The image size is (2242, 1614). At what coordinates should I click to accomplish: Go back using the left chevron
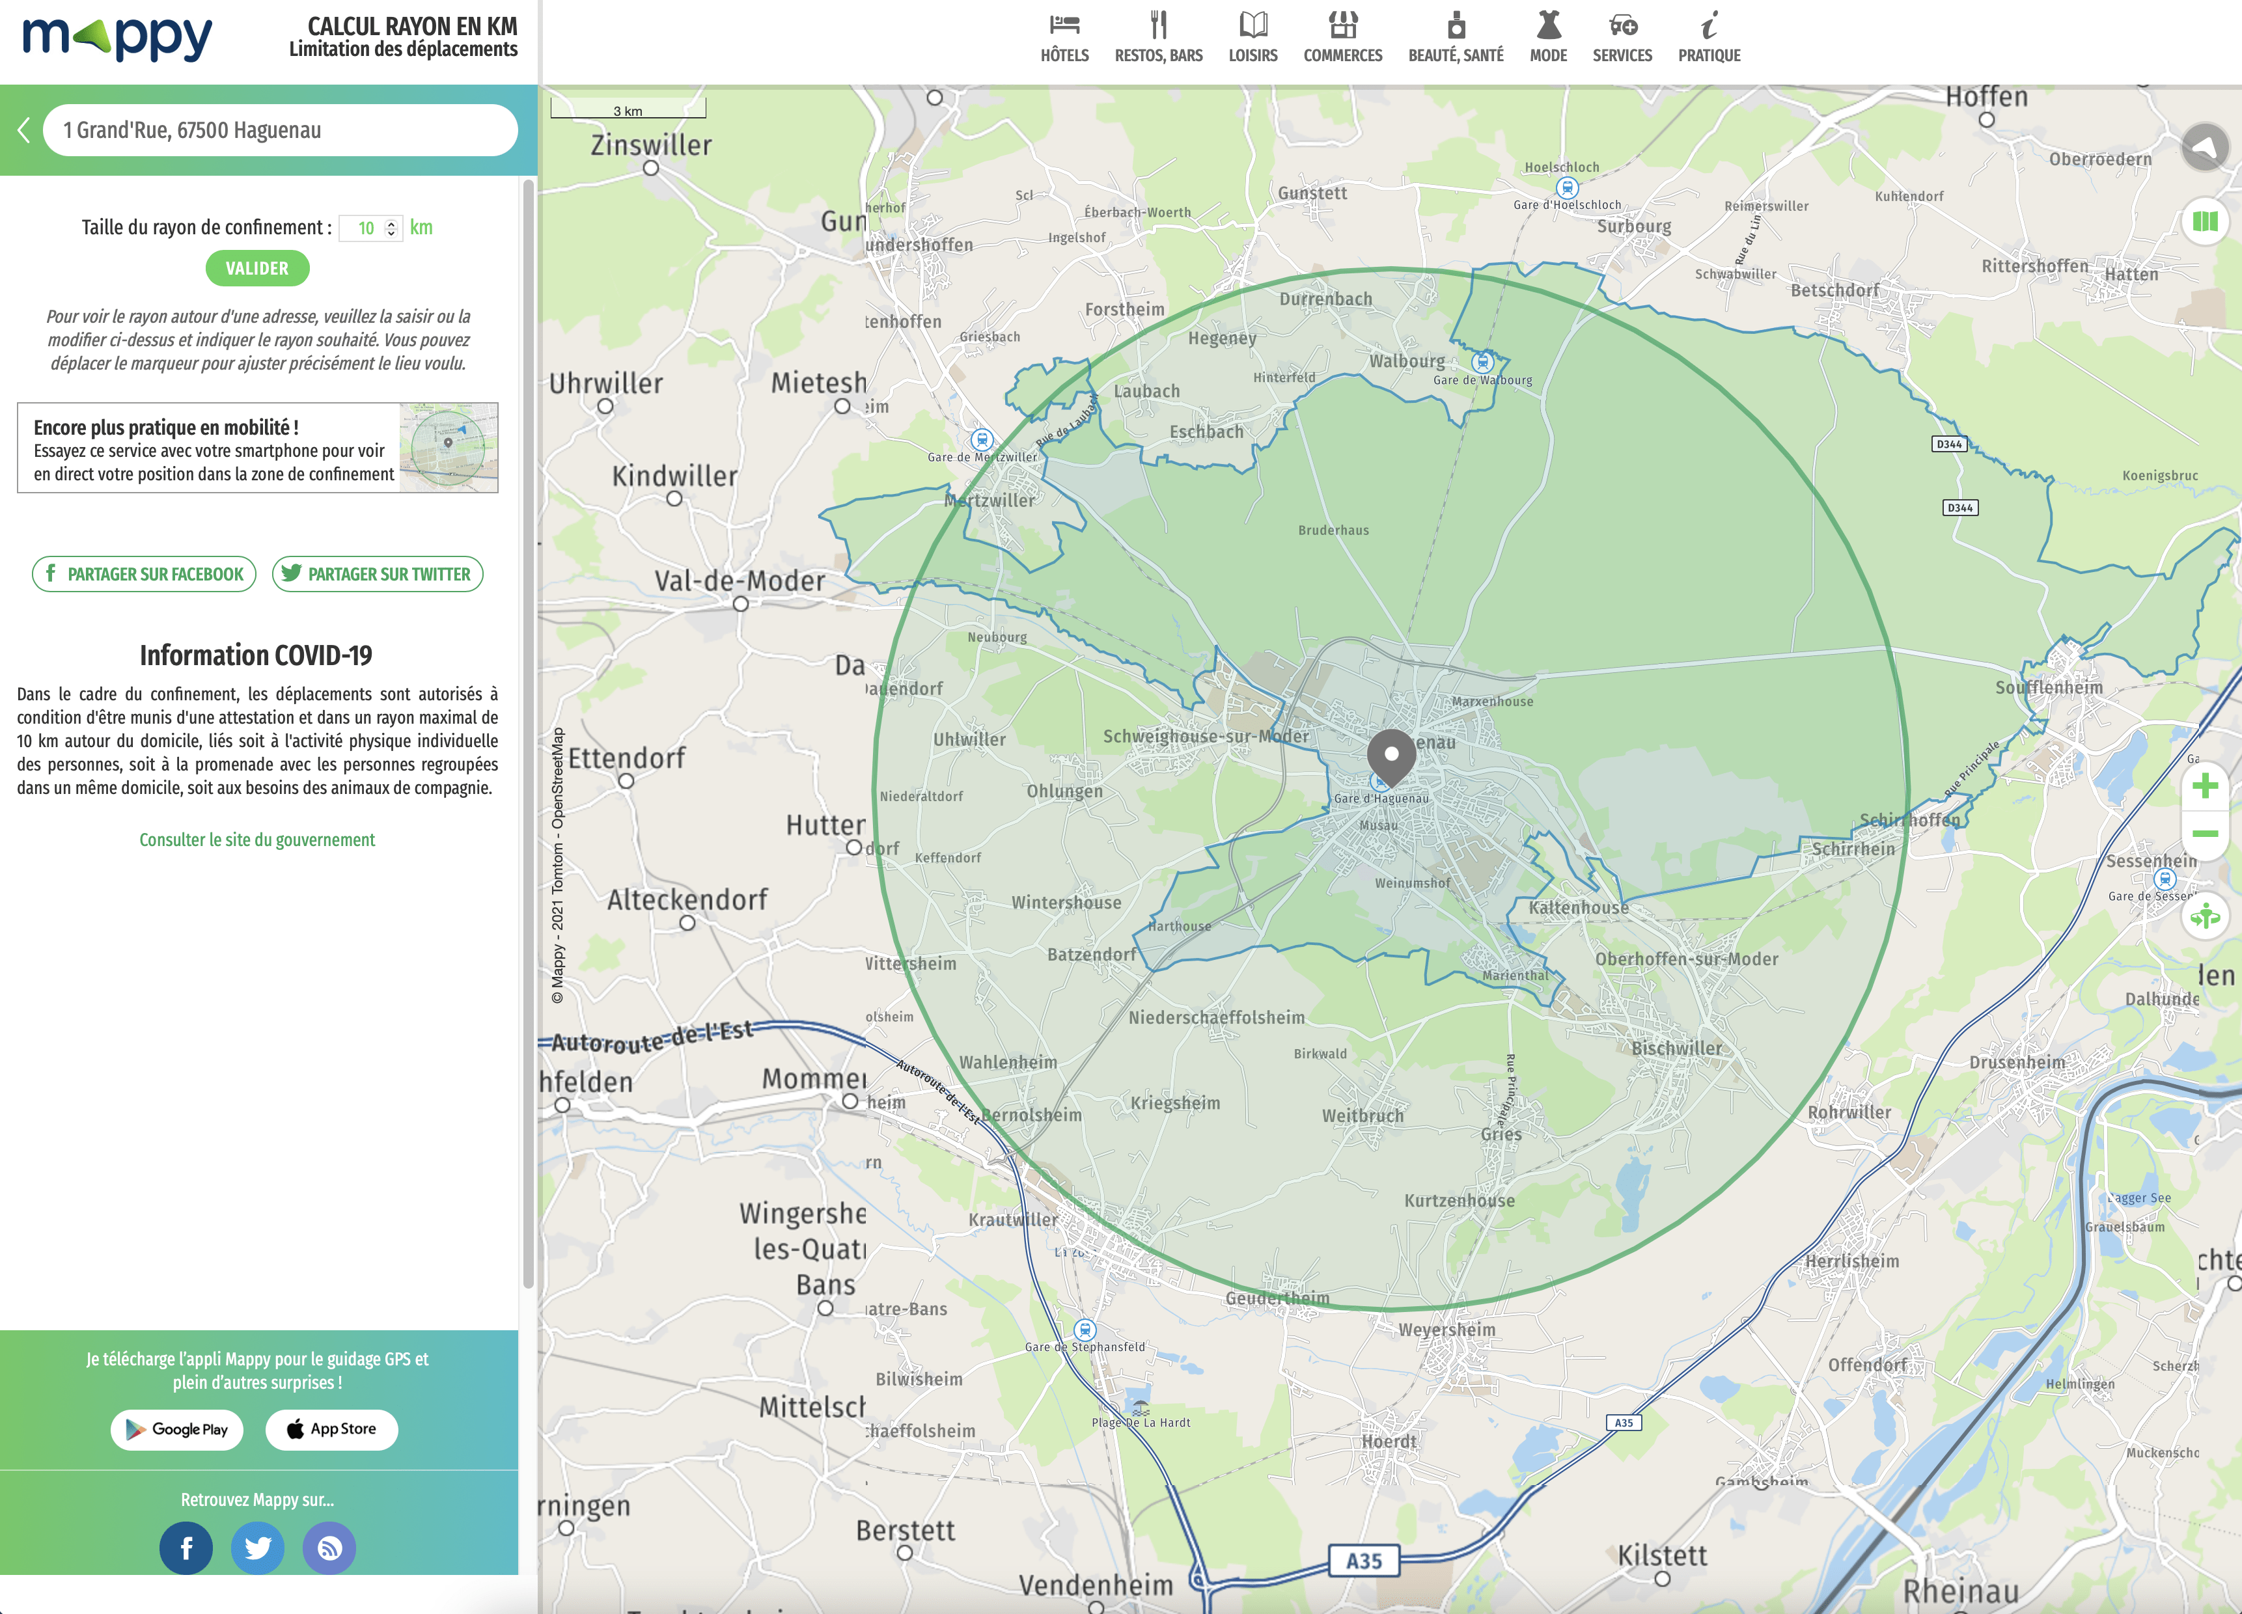point(23,130)
